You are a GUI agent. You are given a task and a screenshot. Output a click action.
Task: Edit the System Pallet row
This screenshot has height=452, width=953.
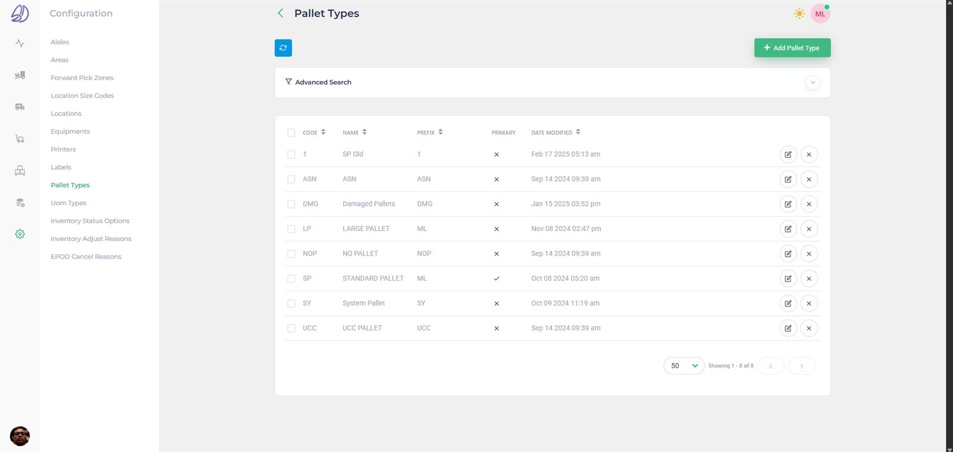click(x=788, y=303)
